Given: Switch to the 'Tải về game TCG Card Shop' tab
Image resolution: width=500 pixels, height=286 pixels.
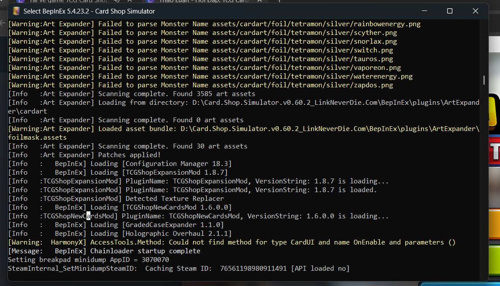Looking at the screenshot, I should 66,1.
